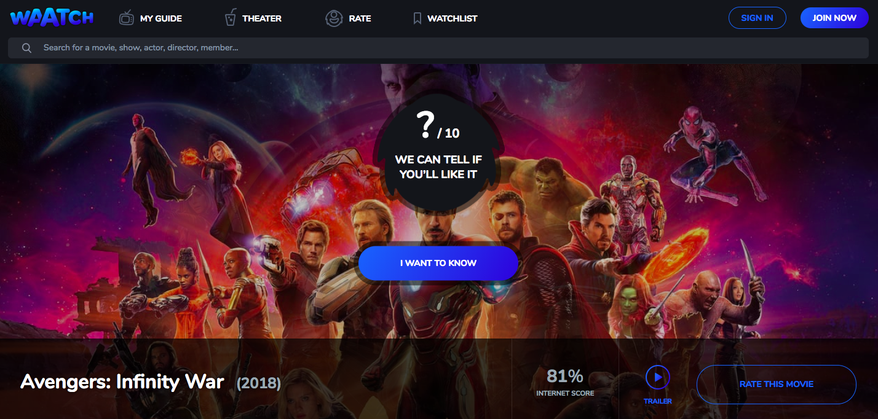The image size is (878, 419).
Task: Click the Avengers: Infinity War title
Action: point(122,382)
